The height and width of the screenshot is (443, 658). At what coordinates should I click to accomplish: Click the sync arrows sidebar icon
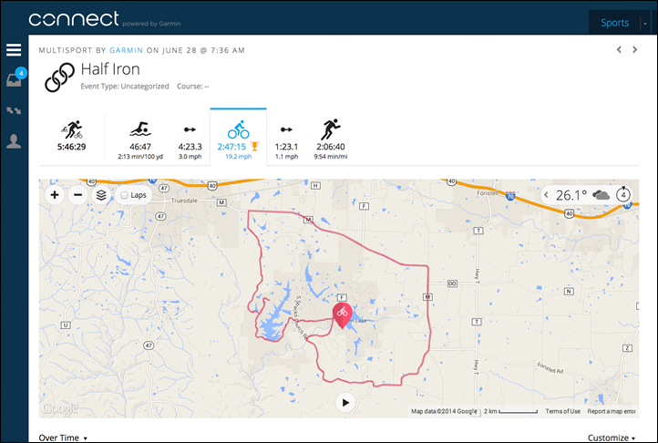14,110
